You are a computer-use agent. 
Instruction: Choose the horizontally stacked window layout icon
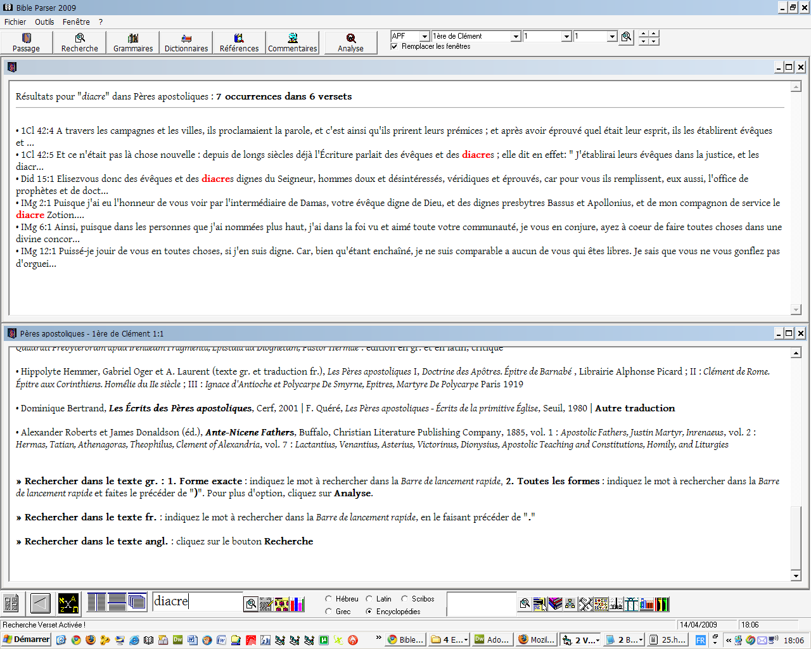[117, 601]
